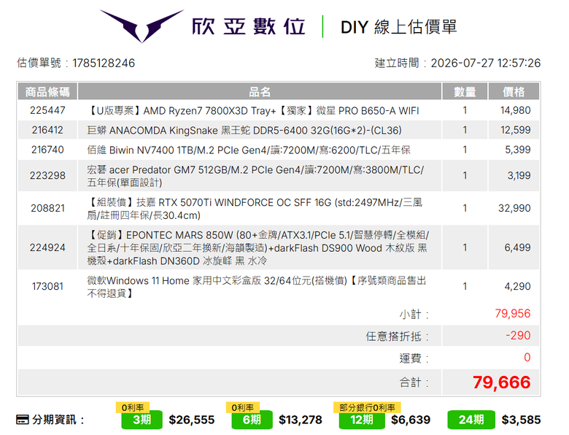Click the Biwin NV7400 1TB product name
Viewport: 569px width, 435px height.
click(x=249, y=150)
